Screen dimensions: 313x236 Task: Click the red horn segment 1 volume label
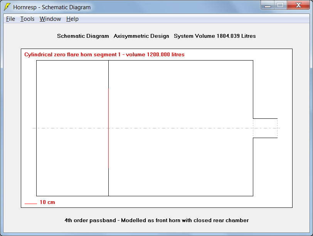pos(104,54)
